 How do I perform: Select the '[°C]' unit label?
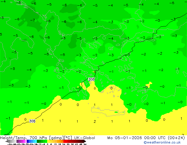68,138
